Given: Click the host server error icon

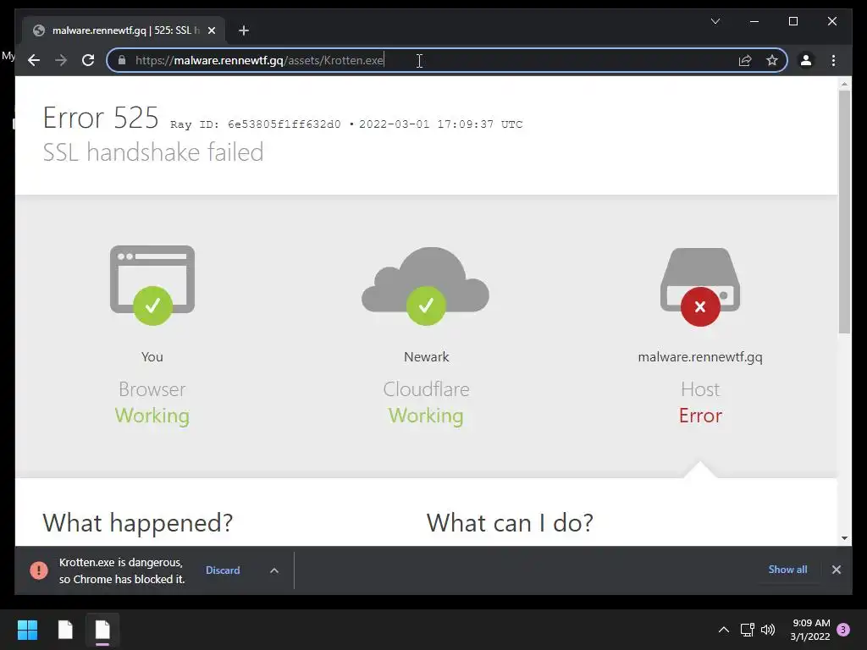Looking at the screenshot, I should [700, 286].
